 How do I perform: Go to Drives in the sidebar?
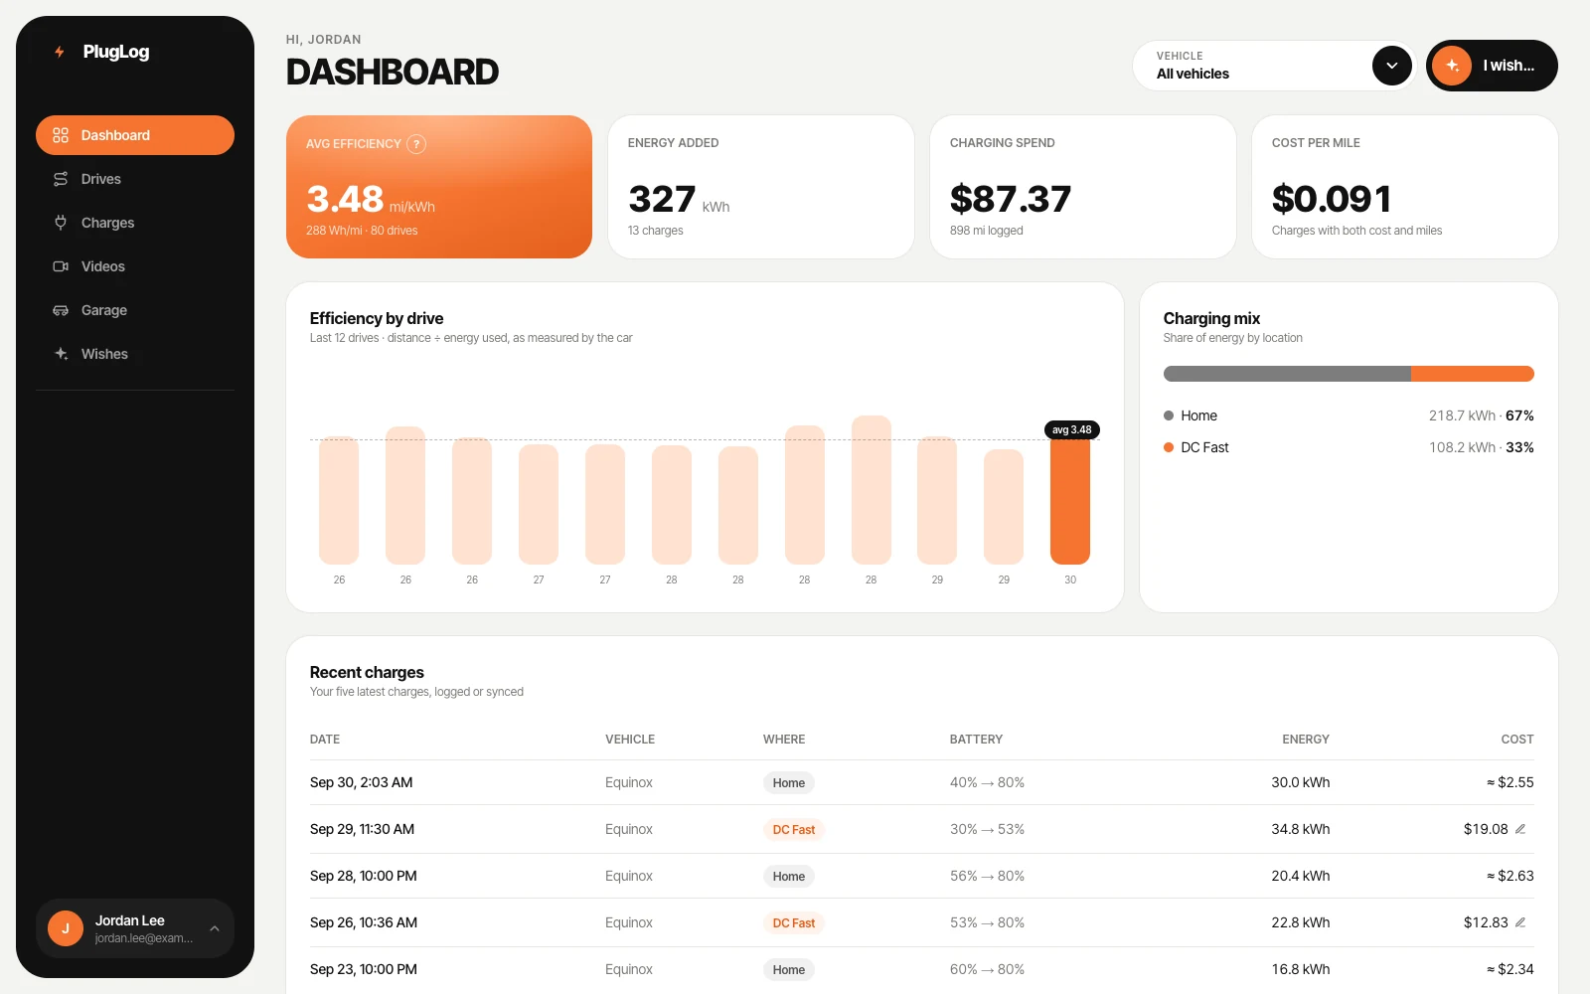click(135, 179)
